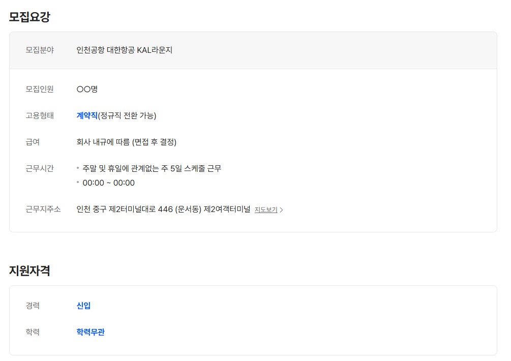
Task: Click the 경력 row label
Action: 33,306
